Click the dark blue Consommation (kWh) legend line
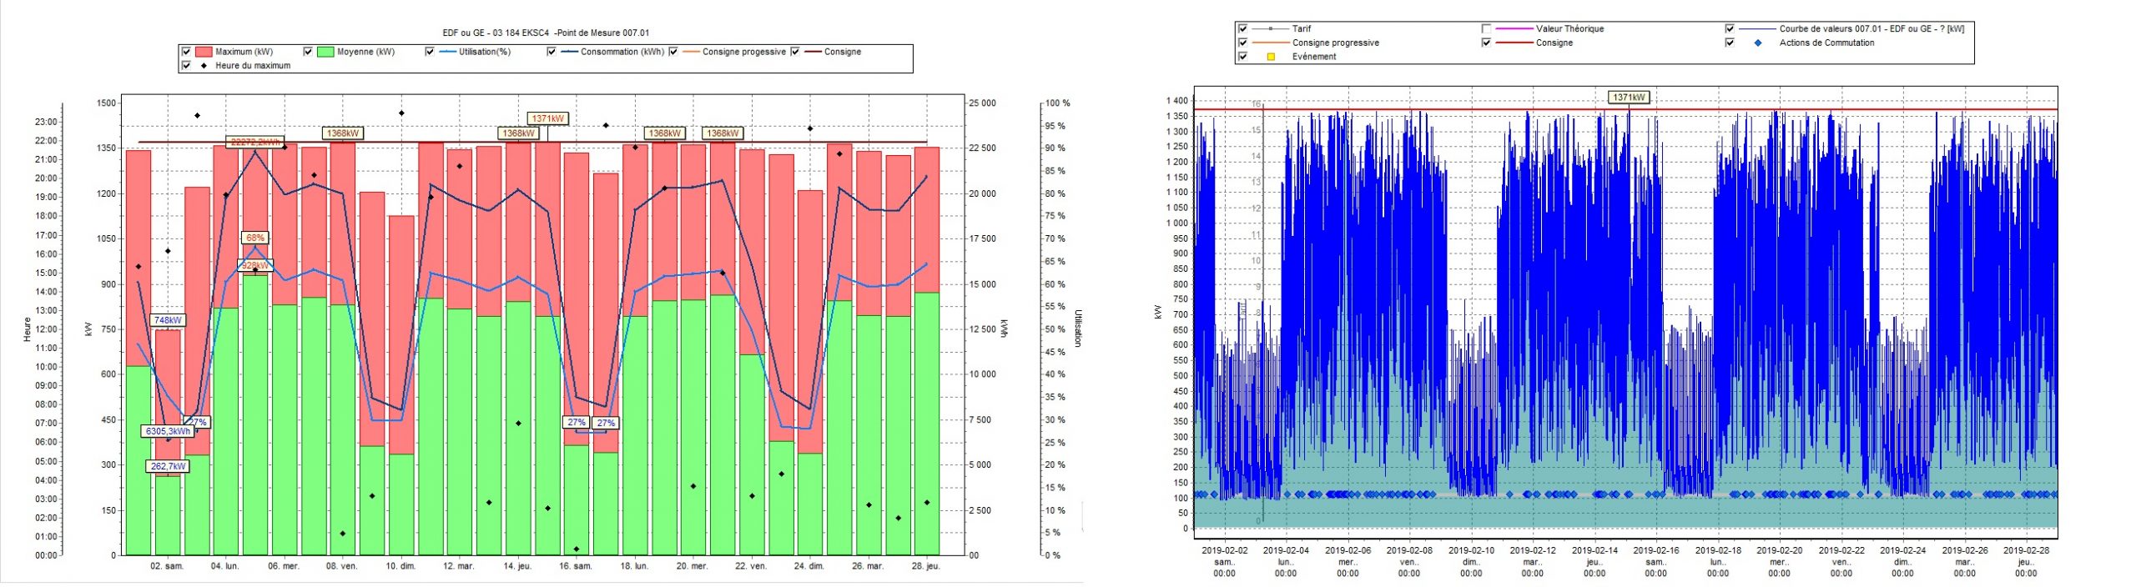 (569, 52)
